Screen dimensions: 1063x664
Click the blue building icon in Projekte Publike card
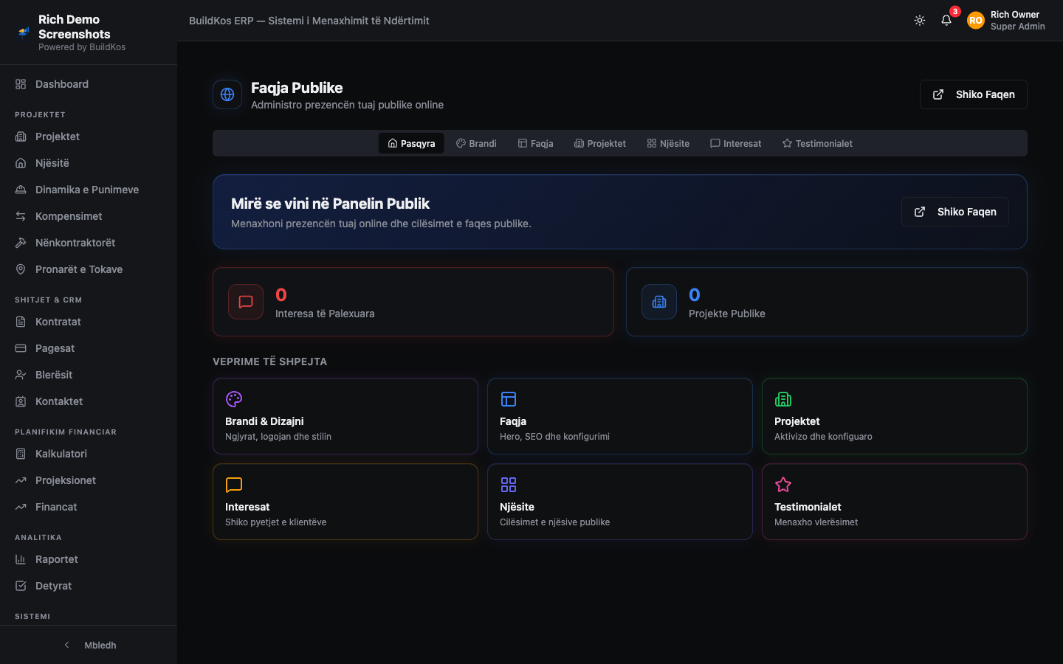pyautogui.click(x=659, y=302)
